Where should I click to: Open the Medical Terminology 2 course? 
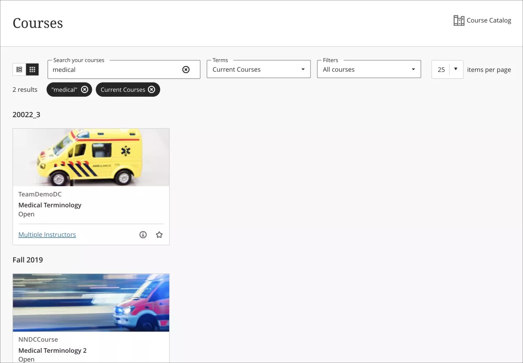[52, 350]
